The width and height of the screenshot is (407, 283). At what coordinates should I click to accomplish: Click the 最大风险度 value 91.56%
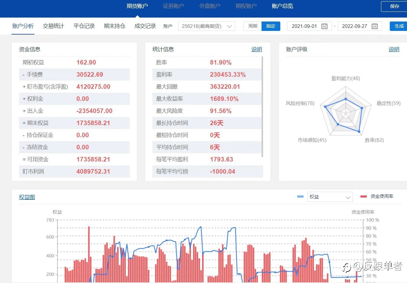tap(221, 111)
